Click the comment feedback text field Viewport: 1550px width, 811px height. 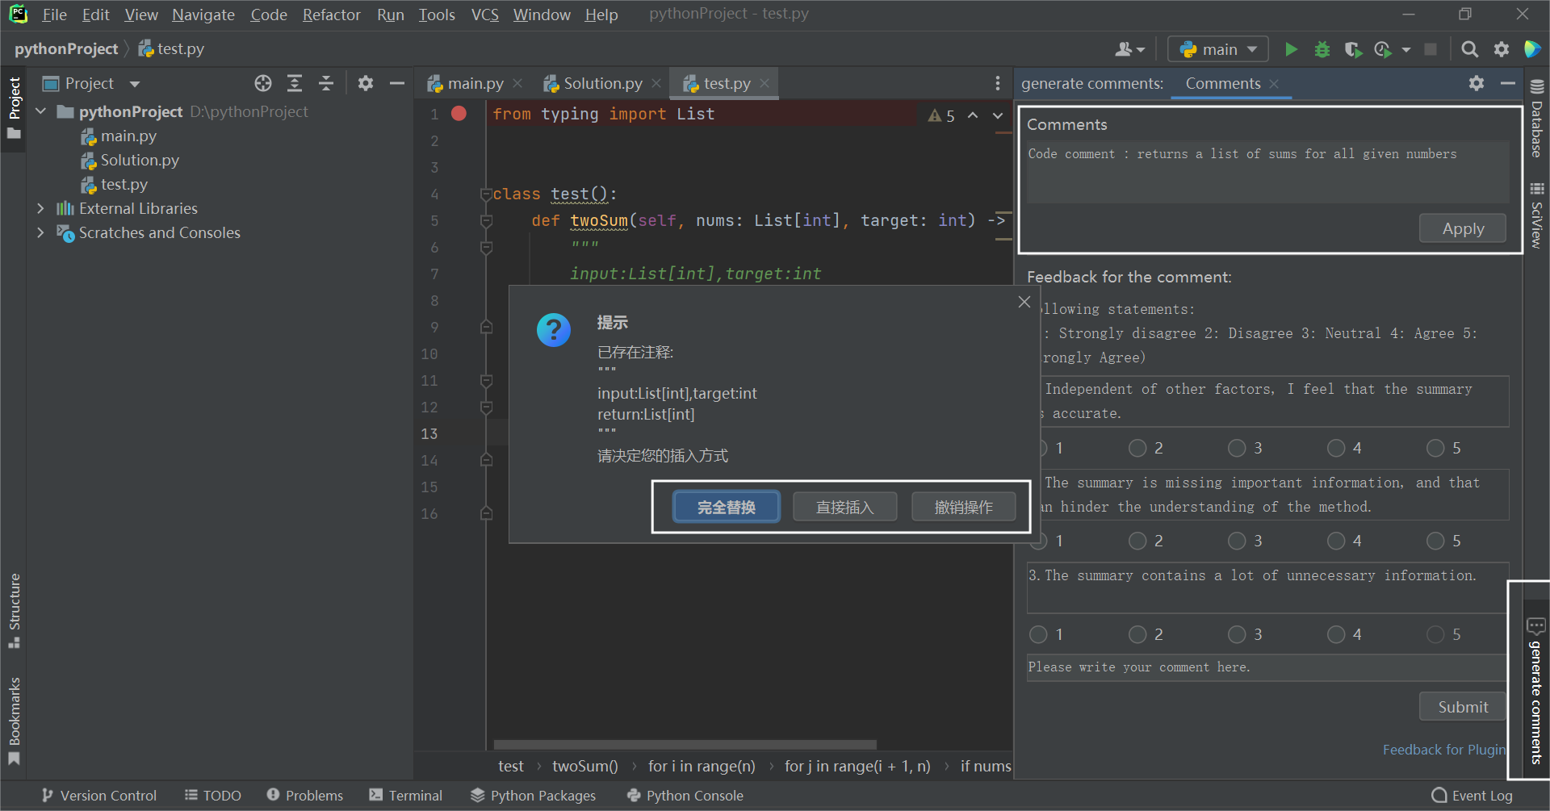(x=1266, y=667)
